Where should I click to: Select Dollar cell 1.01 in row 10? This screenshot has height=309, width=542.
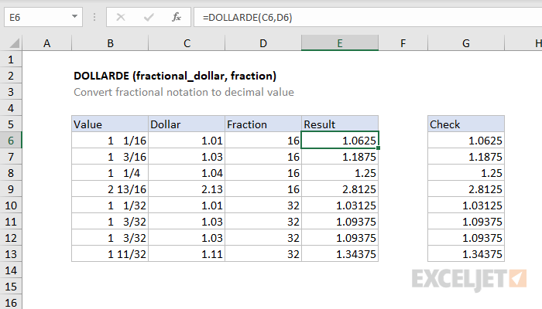click(187, 205)
